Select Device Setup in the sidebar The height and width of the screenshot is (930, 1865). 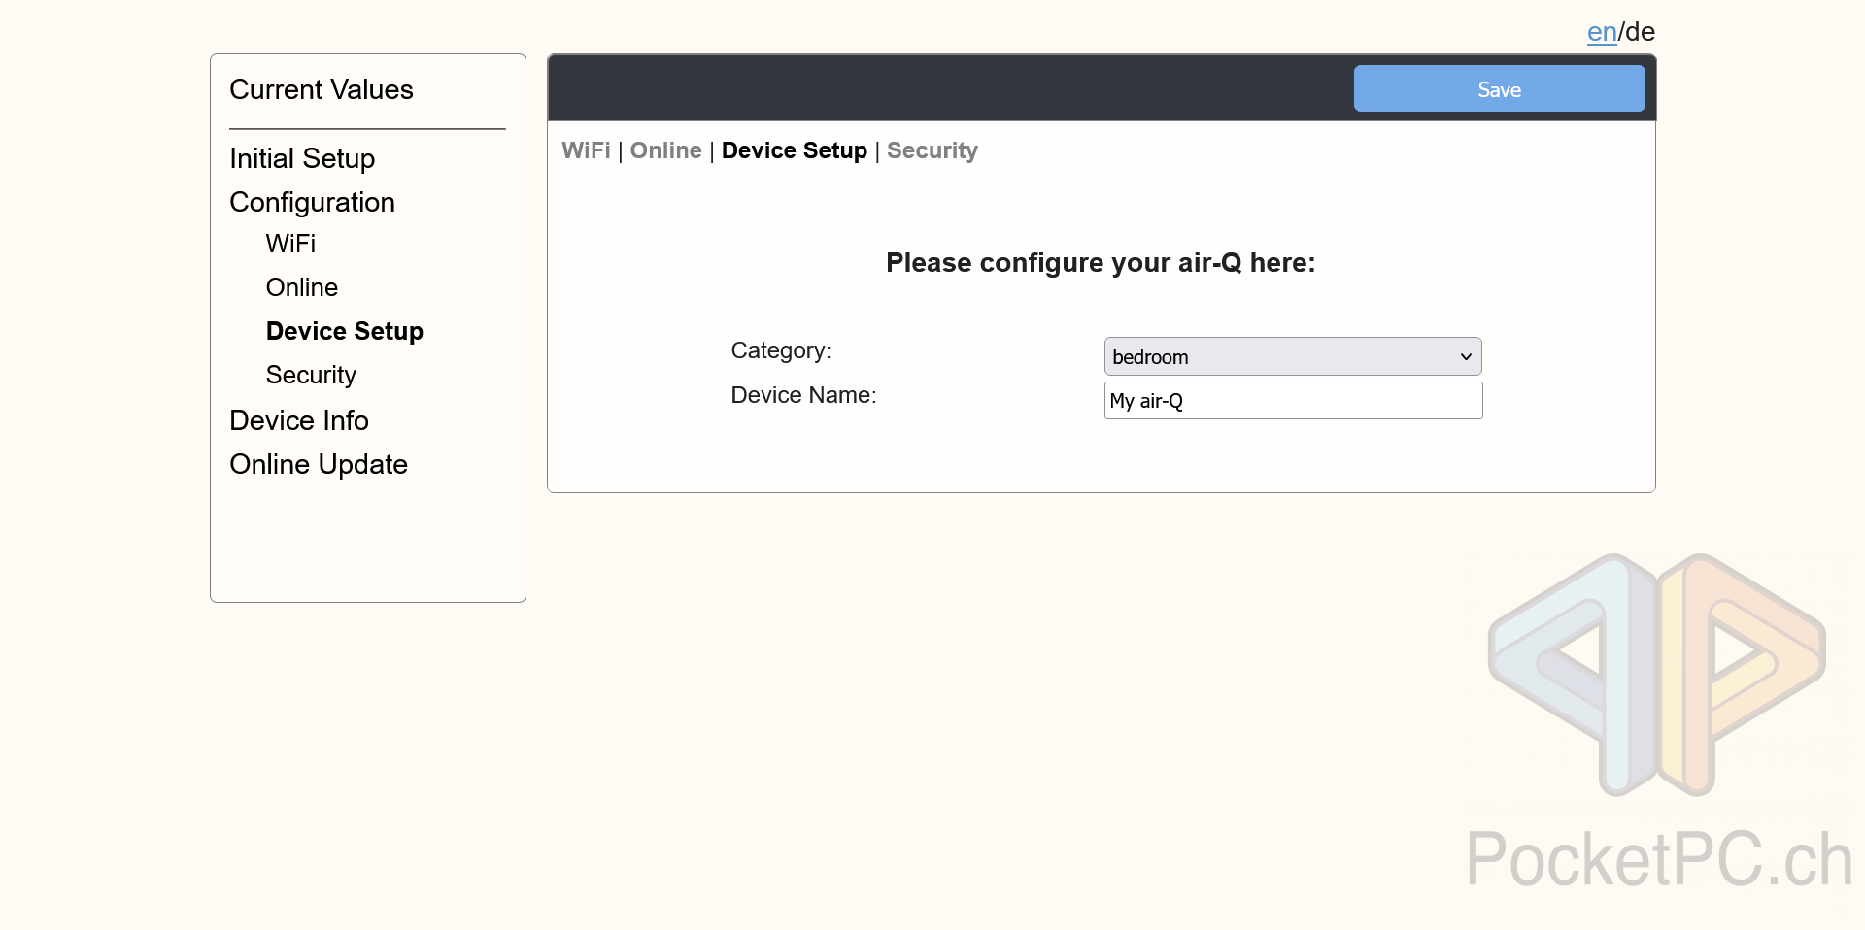tap(345, 331)
